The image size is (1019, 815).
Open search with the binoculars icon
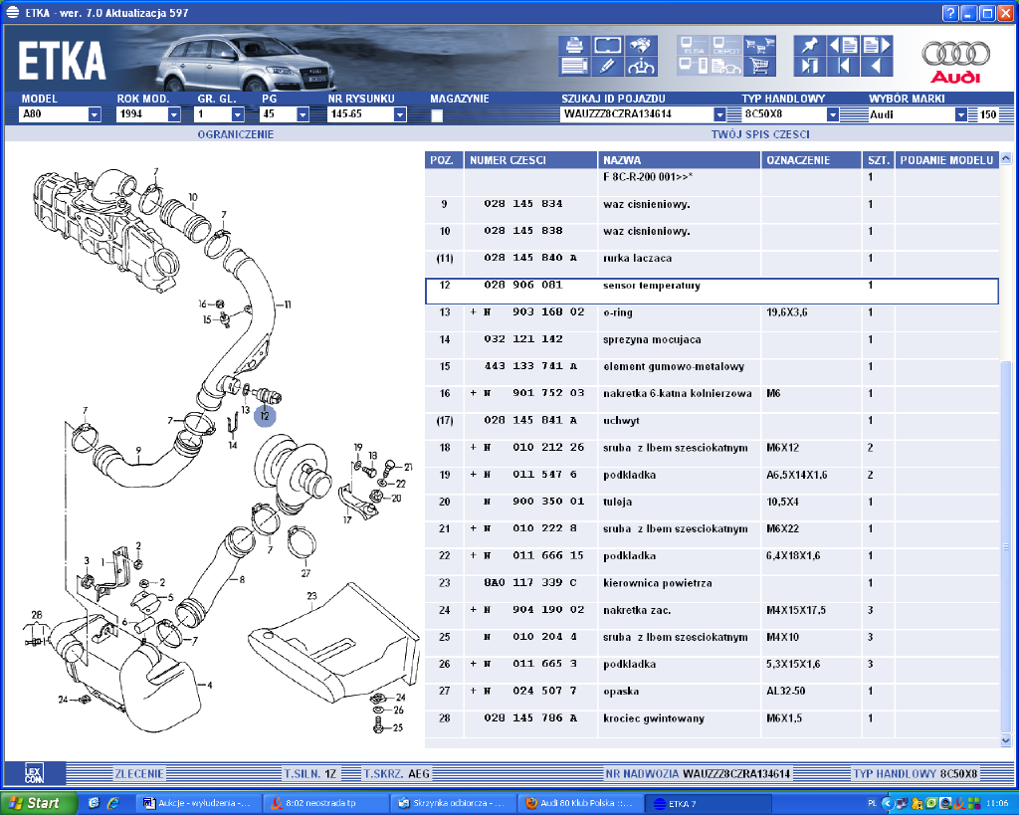click(x=641, y=45)
